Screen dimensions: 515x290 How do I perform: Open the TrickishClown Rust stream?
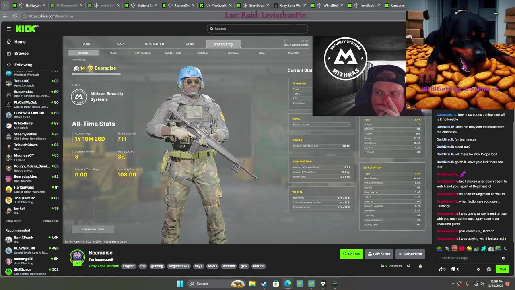(x=31, y=147)
